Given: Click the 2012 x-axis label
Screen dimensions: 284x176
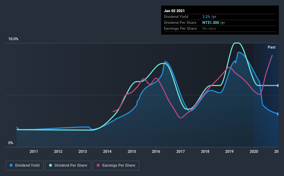Looking at the screenshot, I should [x=58, y=151].
